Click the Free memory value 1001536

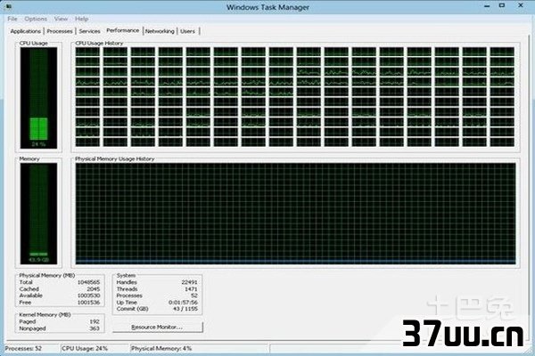coord(88,303)
